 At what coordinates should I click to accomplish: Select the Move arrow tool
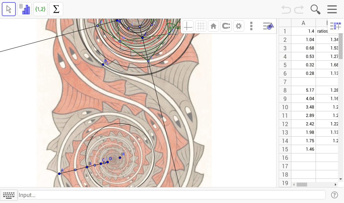coord(9,9)
